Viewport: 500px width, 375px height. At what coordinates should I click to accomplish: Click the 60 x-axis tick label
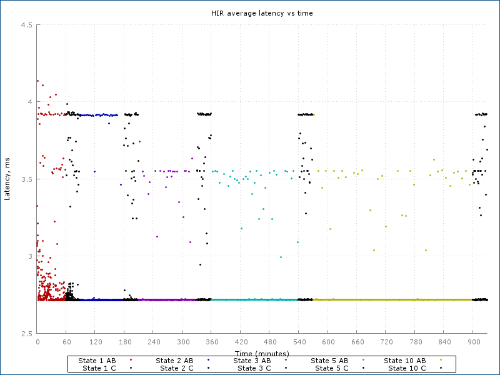click(x=67, y=342)
